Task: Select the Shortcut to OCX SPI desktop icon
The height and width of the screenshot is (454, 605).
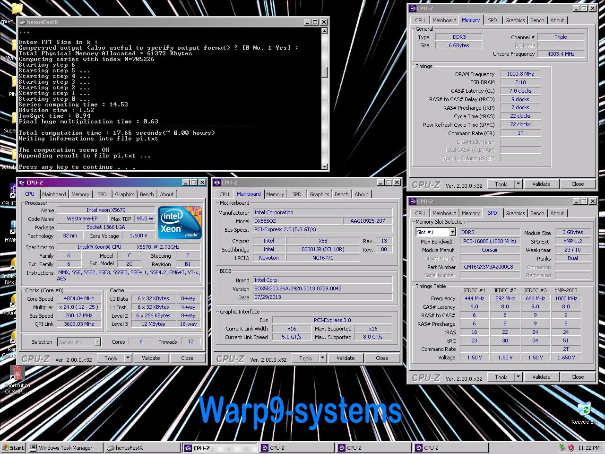Action: pyautogui.click(x=17, y=380)
